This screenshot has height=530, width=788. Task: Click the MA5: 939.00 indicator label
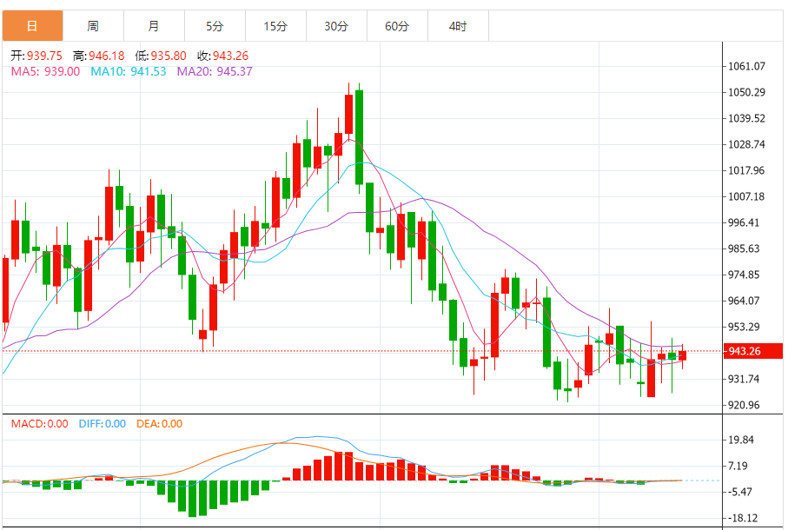[x=45, y=71]
